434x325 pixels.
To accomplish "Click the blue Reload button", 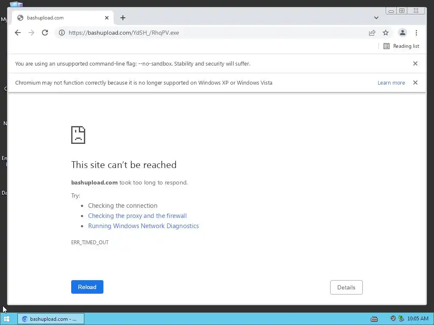I will [87, 287].
